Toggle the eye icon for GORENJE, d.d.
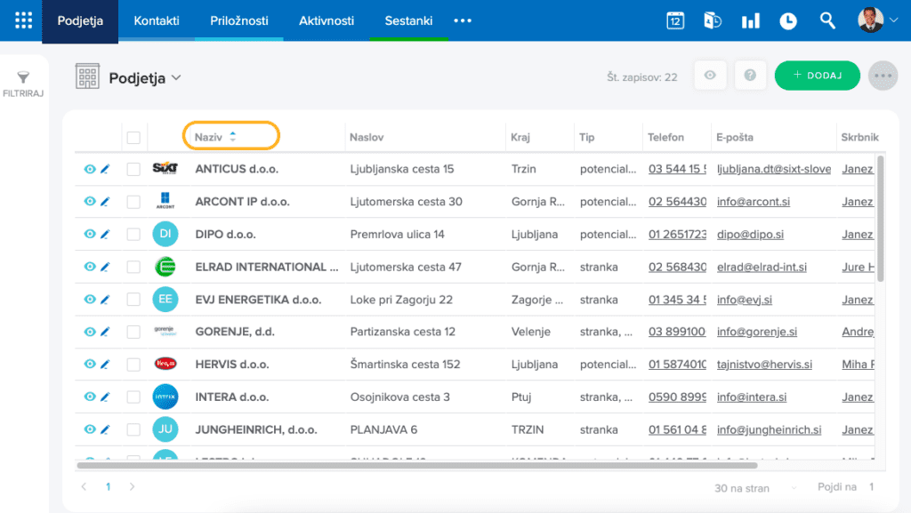Image resolution: width=911 pixels, height=513 pixels. pyautogui.click(x=89, y=332)
